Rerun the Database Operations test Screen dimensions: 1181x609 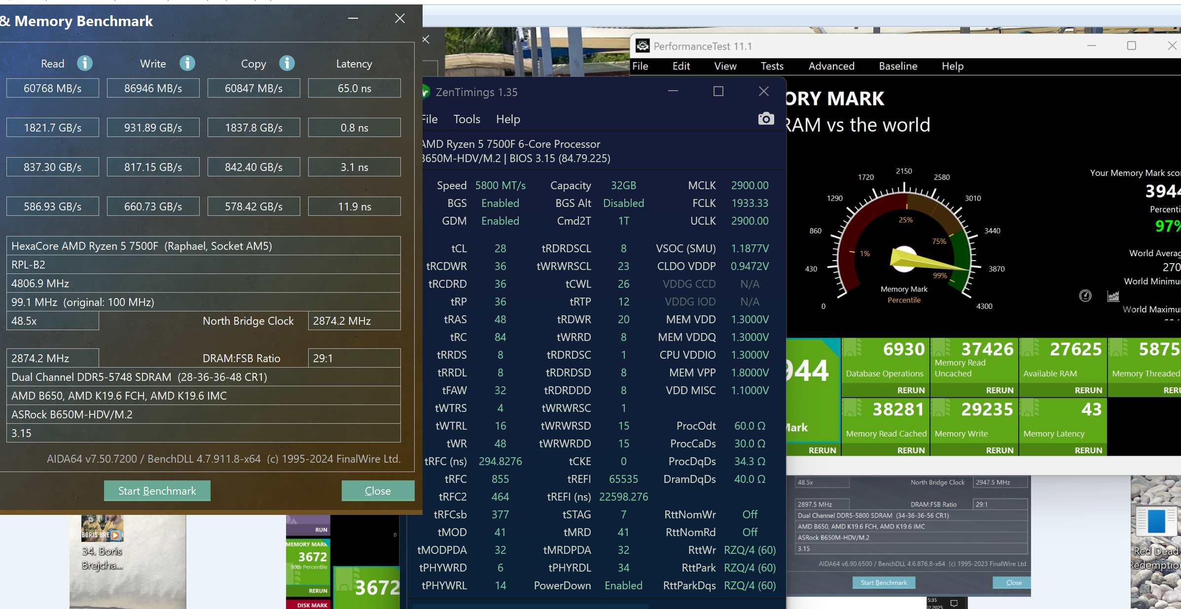tap(910, 390)
